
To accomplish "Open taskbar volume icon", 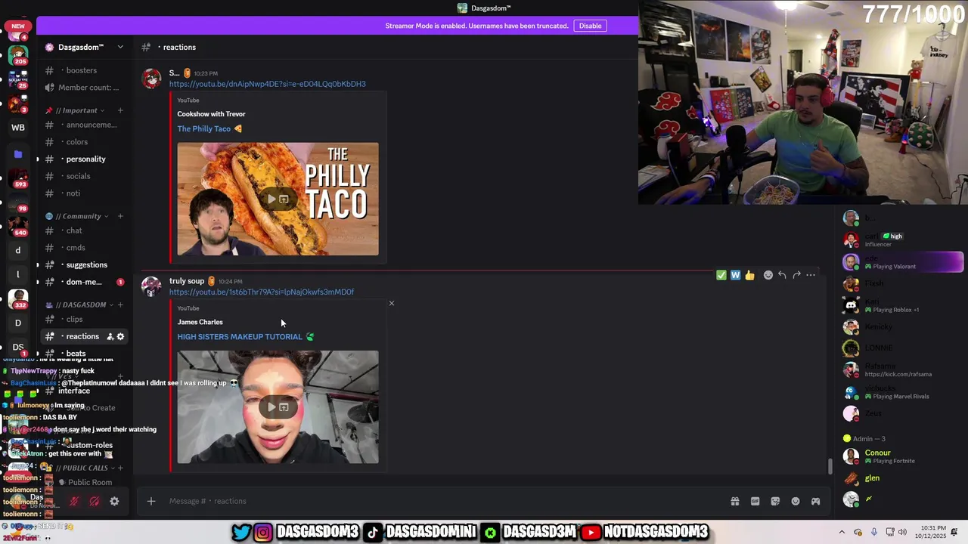I will click(x=902, y=532).
